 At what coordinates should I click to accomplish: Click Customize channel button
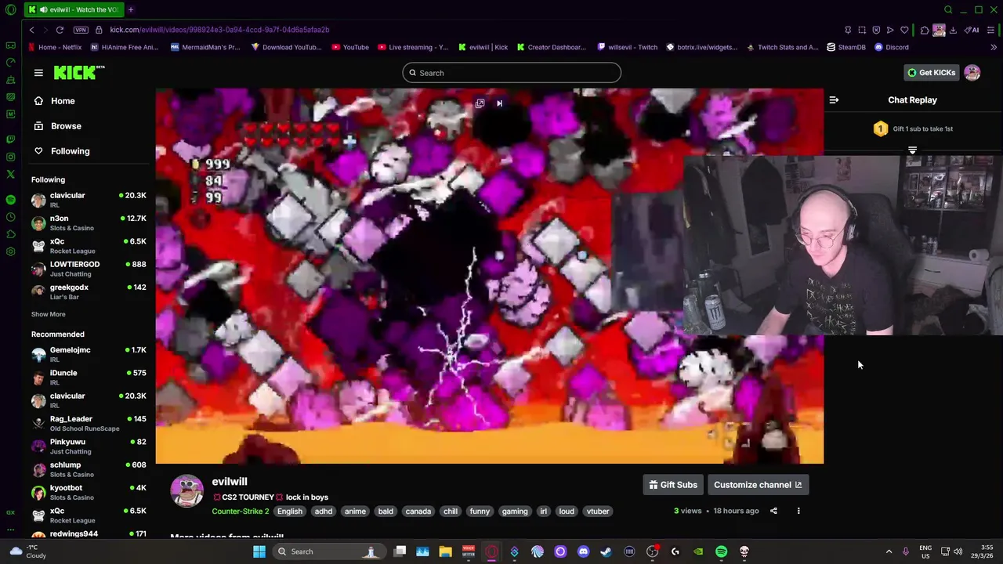758,485
